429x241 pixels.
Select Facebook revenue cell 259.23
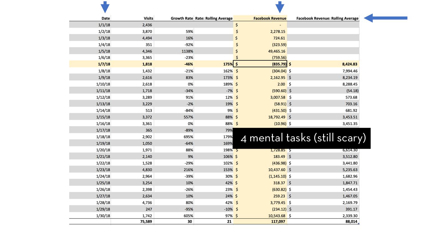coord(279,196)
